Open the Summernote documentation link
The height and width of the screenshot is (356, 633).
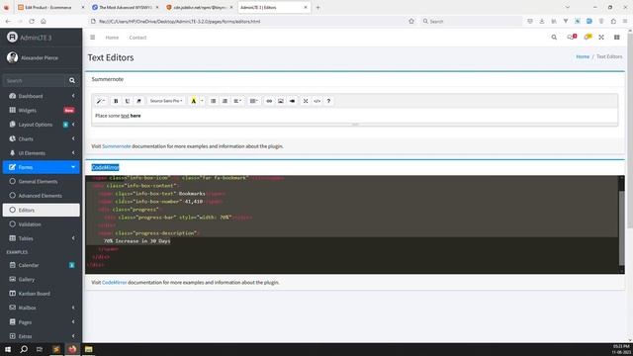click(x=117, y=146)
